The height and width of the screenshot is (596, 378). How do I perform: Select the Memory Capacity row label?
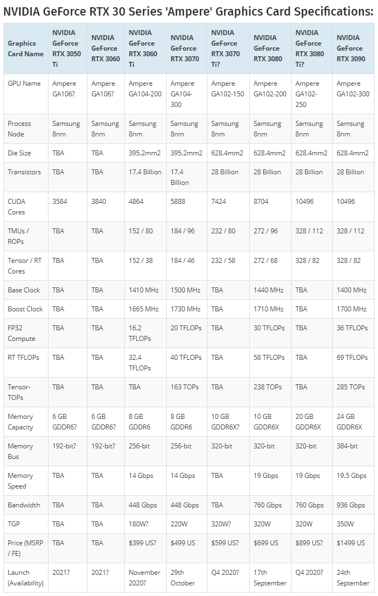point(21,422)
